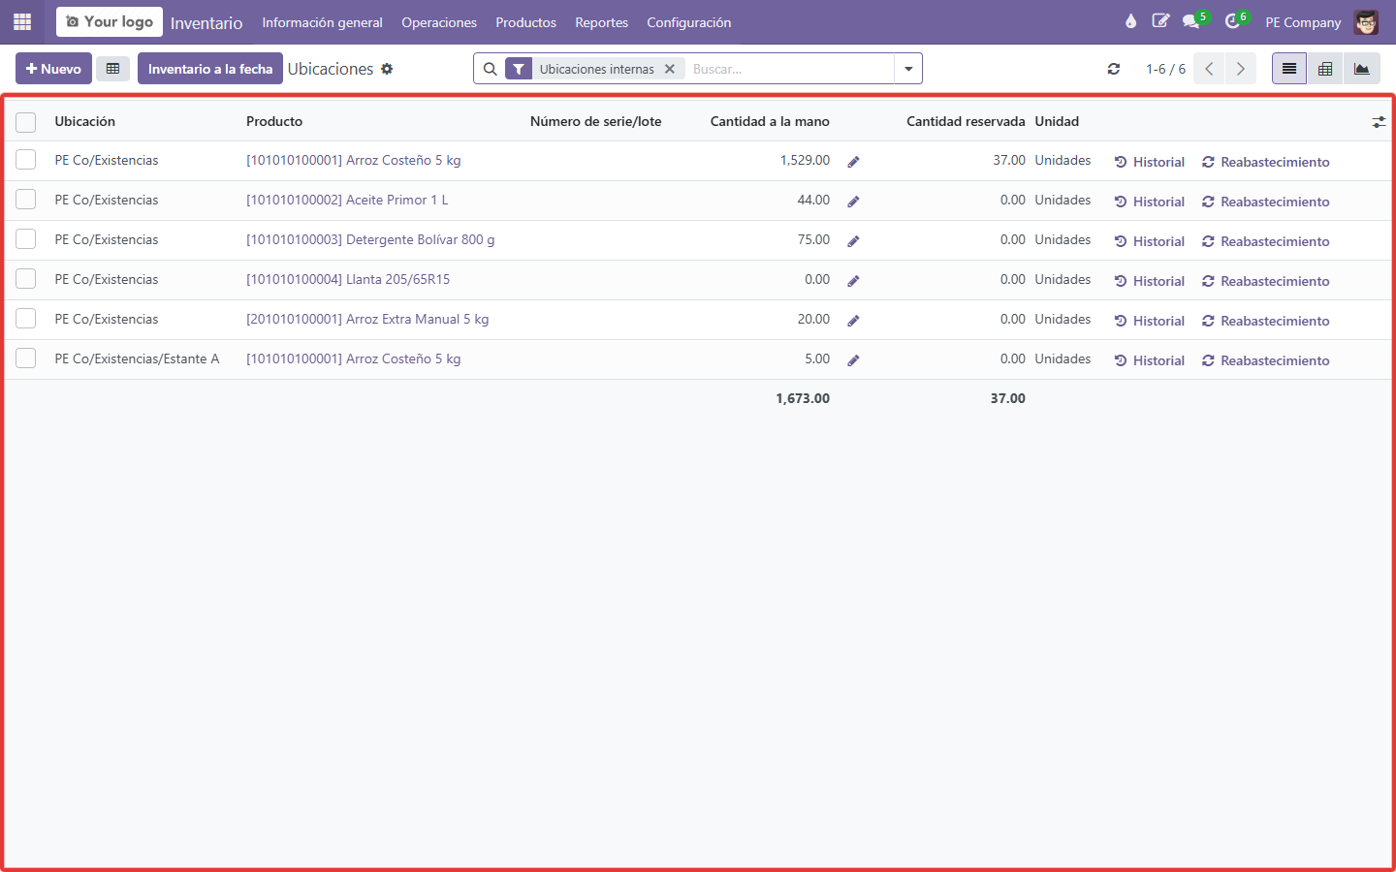Open the conversations messages icon
This screenshot has height=872, width=1396.
coord(1190,21)
